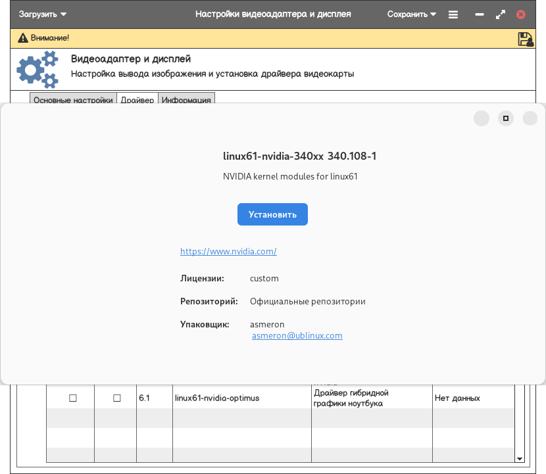Screen dimensions: 546x474
Task: Select the Нет данных cell
Action: pyautogui.click(x=474, y=398)
